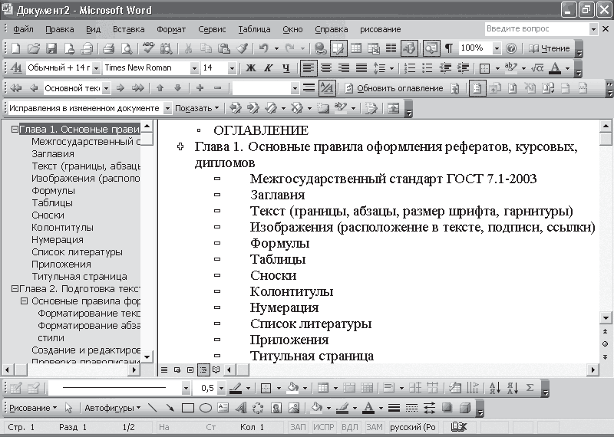Viewport: 614px width, 437px height.
Task: Click the AutoSum sigma icon
Action: click(x=529, y=388)
